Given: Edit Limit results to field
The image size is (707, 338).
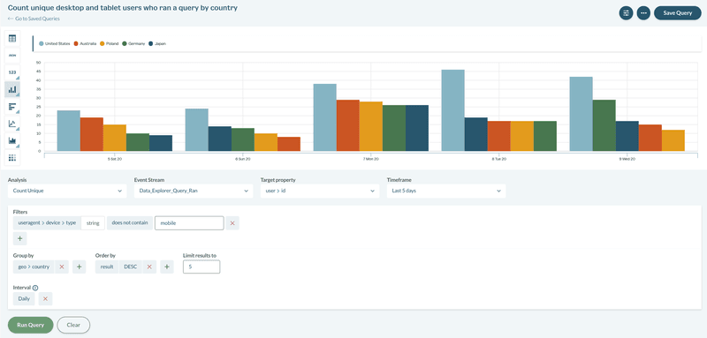Looking at the screenshot, I should click(201, 267).
